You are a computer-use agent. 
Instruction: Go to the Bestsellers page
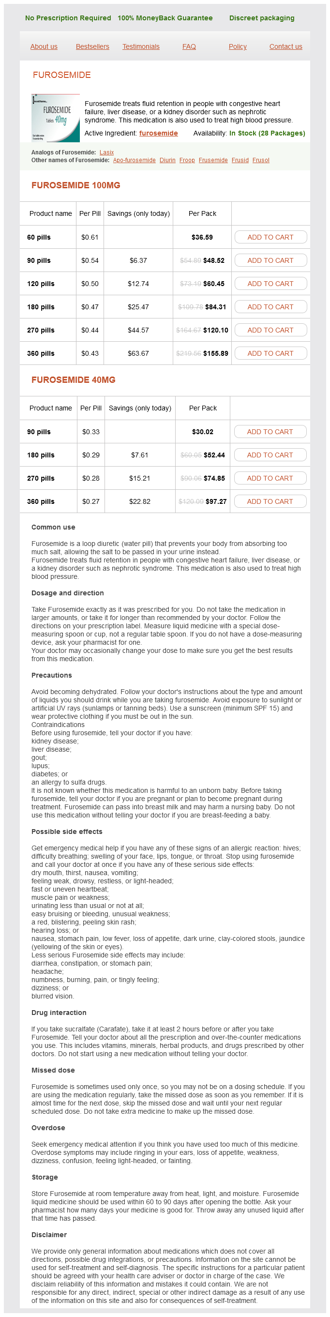pyautogui.click(x=92, y=46)
